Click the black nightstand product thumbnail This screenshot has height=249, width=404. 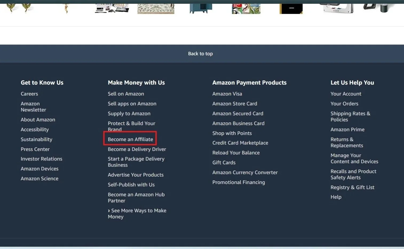[x=291, y=7]
